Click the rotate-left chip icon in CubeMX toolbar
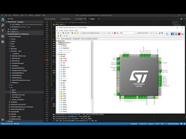Screen dimensions: 186x139 pos(160,33)
